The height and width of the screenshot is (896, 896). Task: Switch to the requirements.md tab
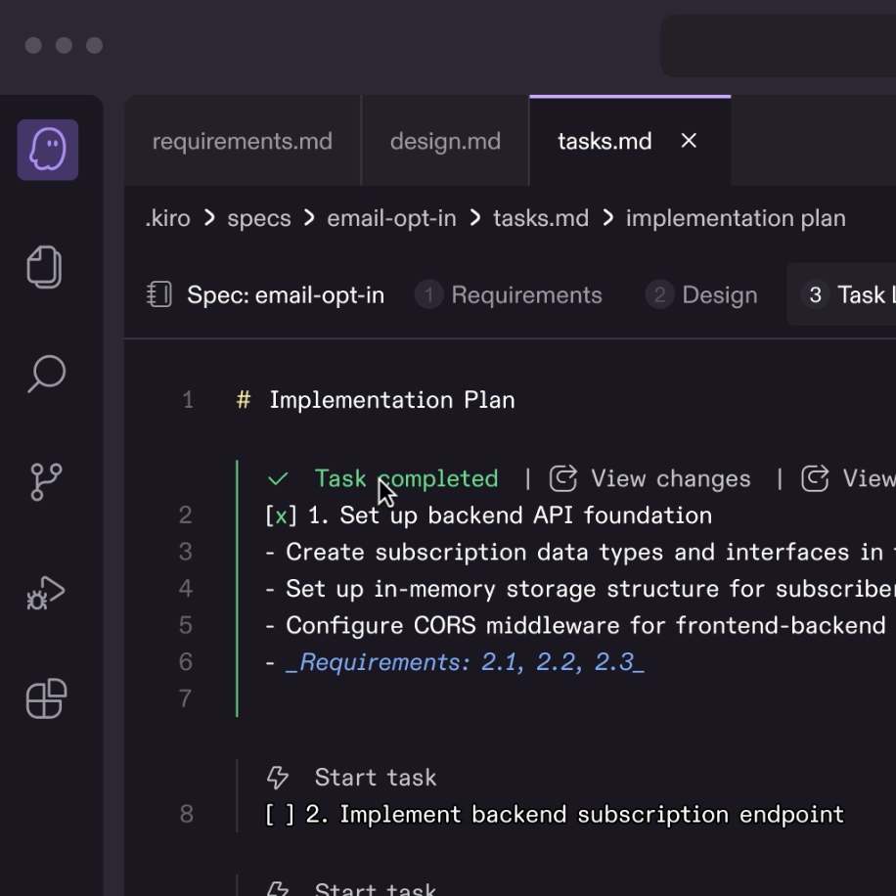point(243,141)
